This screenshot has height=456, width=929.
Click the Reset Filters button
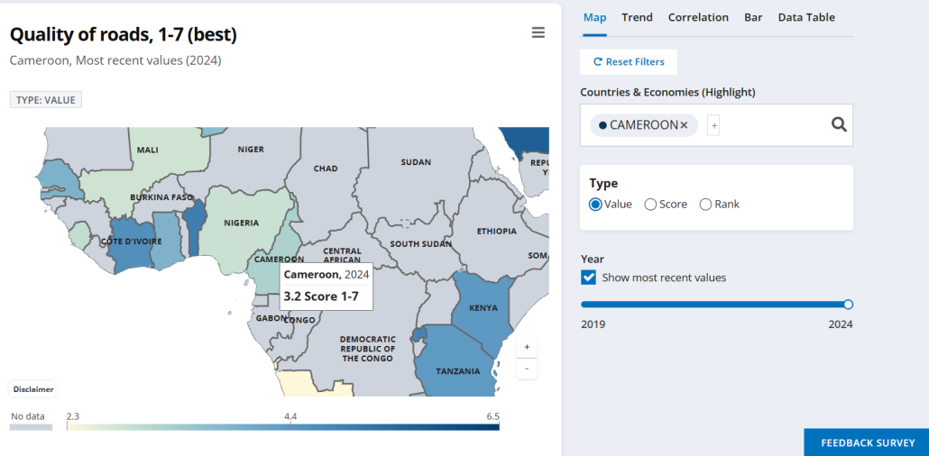[628, 62]
